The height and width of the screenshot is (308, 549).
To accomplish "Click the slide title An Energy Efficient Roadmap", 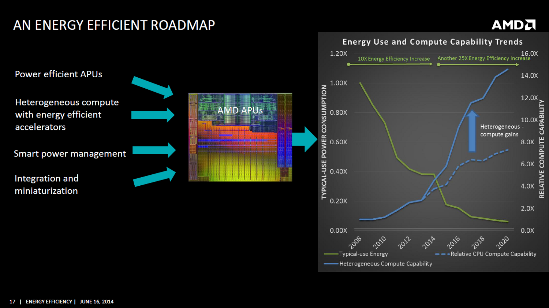I will coord(114,25).
